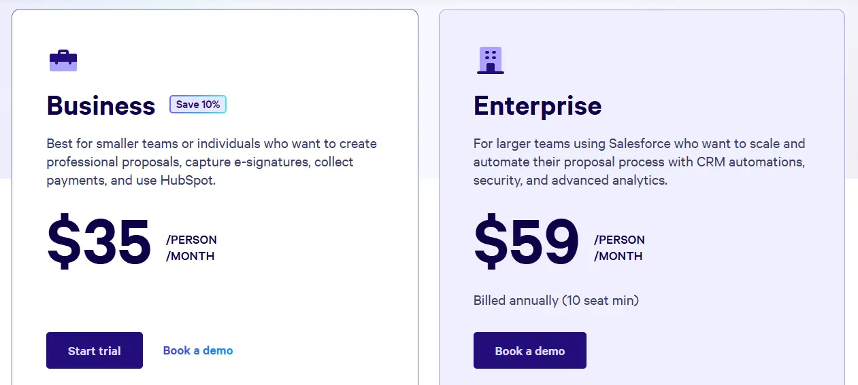Click the /PERSON label beside $35

(191, 240)
